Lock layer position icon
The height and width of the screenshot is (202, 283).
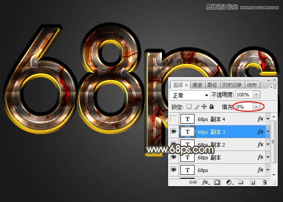point(204,107)
